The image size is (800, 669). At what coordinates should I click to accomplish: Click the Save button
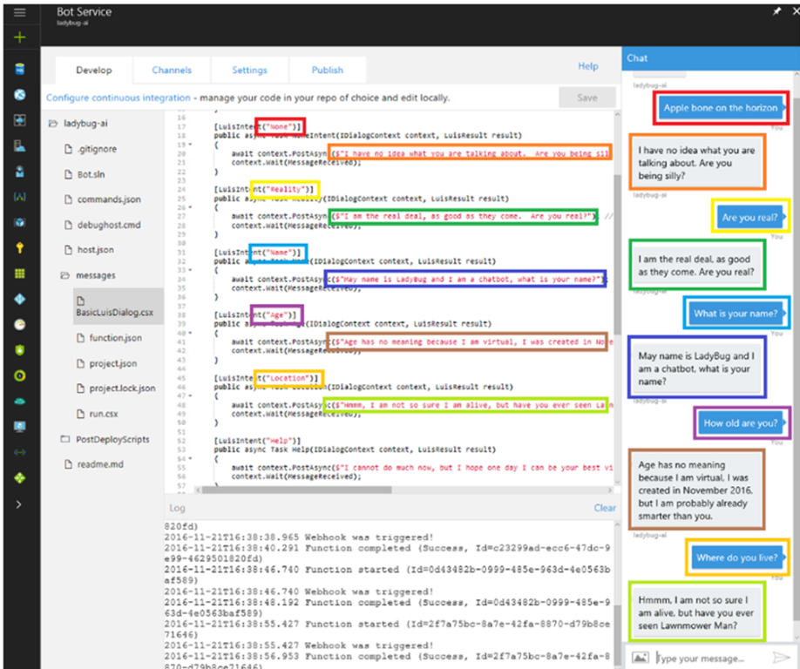(x=587, y=98)
